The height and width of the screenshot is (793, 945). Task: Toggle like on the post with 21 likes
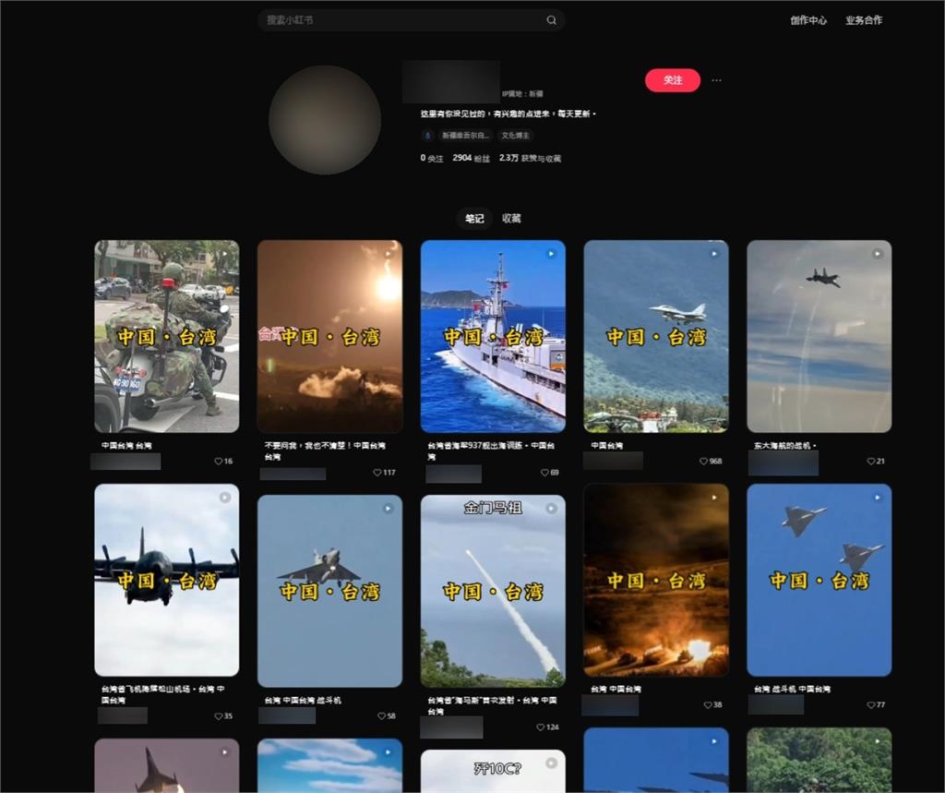pos(870,462)
